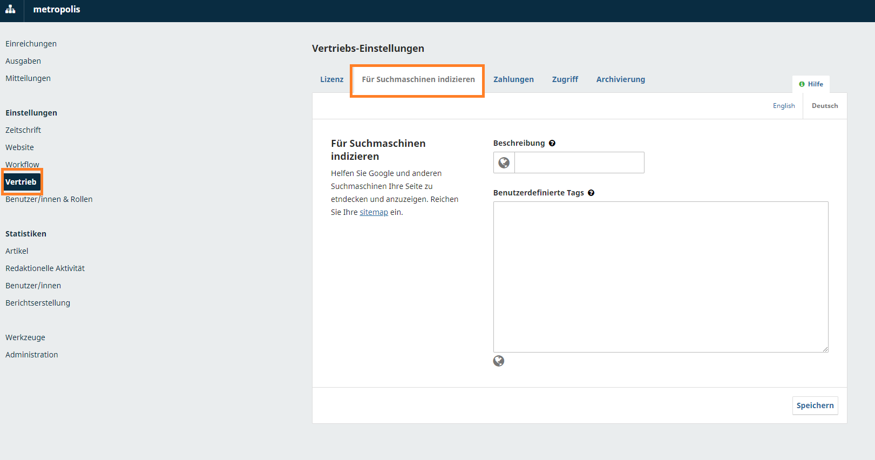Open the Hilfe help panel
This screenshot has height=460, width=875.
pyautogui.click(x=811, y=84)
